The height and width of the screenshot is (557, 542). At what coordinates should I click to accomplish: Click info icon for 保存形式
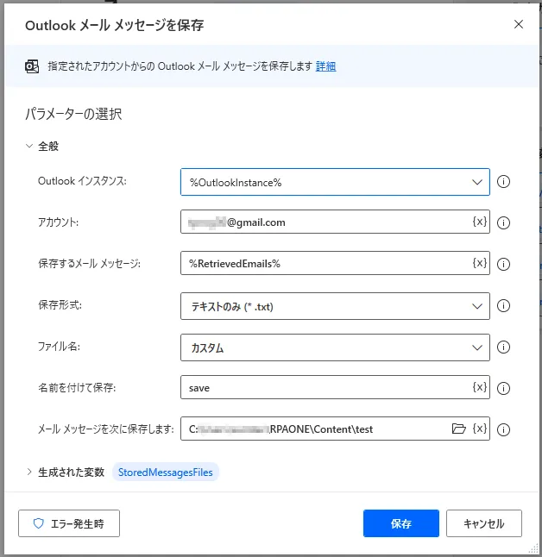[x=503, y=305]
